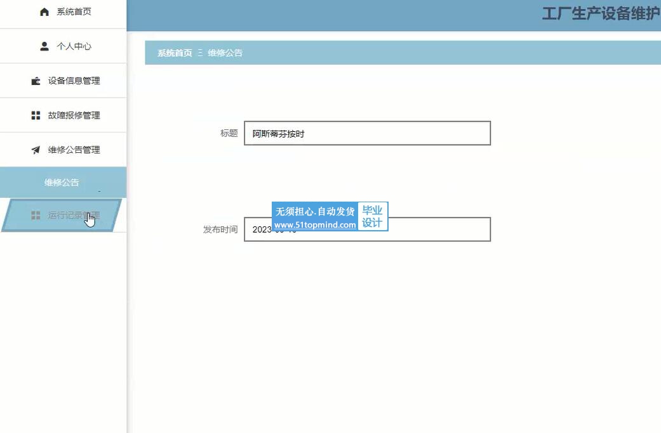Expand the 设备信息管理 menu section

tap(74, 81)
